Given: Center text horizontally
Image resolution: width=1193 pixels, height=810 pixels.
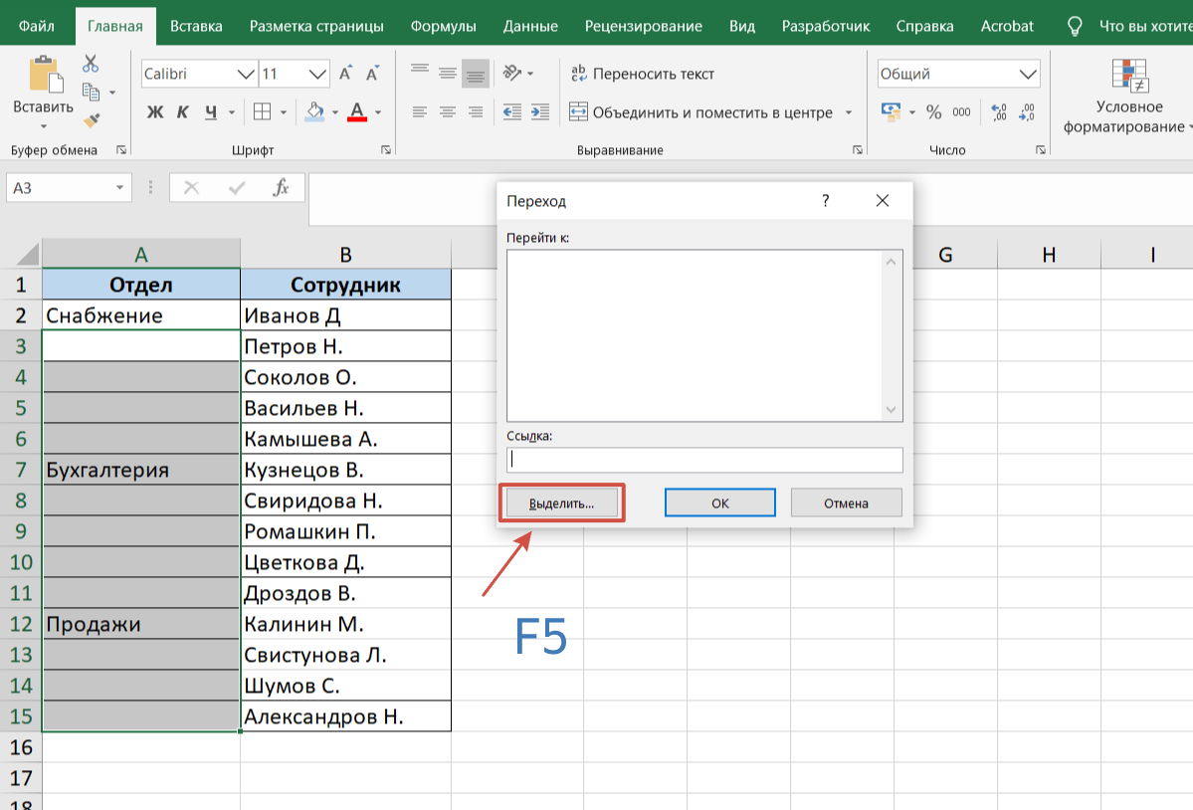Looking at the screenshot, I should (x=448, y=112).
